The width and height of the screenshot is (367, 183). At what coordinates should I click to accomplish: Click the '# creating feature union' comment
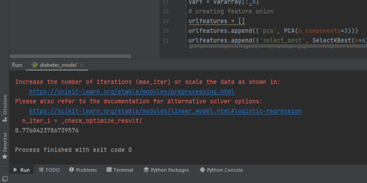coord(231,11)
